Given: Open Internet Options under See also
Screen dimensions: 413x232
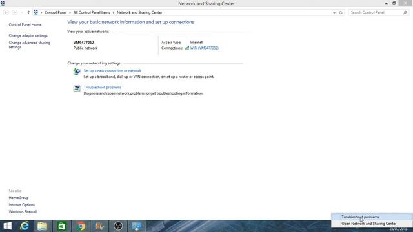Looking at the screenshot, I should 21,205.
